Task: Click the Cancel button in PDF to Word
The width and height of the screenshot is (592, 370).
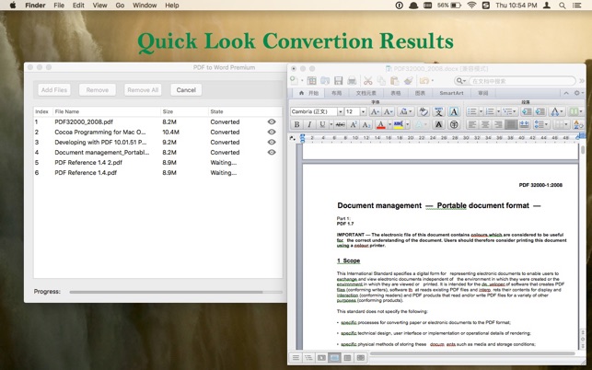Action: click(186, 90)
